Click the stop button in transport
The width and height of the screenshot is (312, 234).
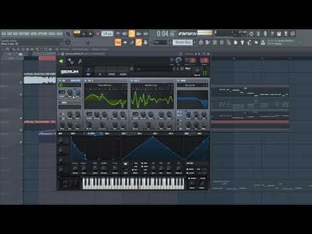[x=90, y=34]
